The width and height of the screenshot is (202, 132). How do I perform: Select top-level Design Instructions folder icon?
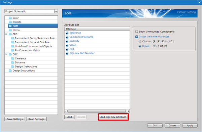point(10,71)
